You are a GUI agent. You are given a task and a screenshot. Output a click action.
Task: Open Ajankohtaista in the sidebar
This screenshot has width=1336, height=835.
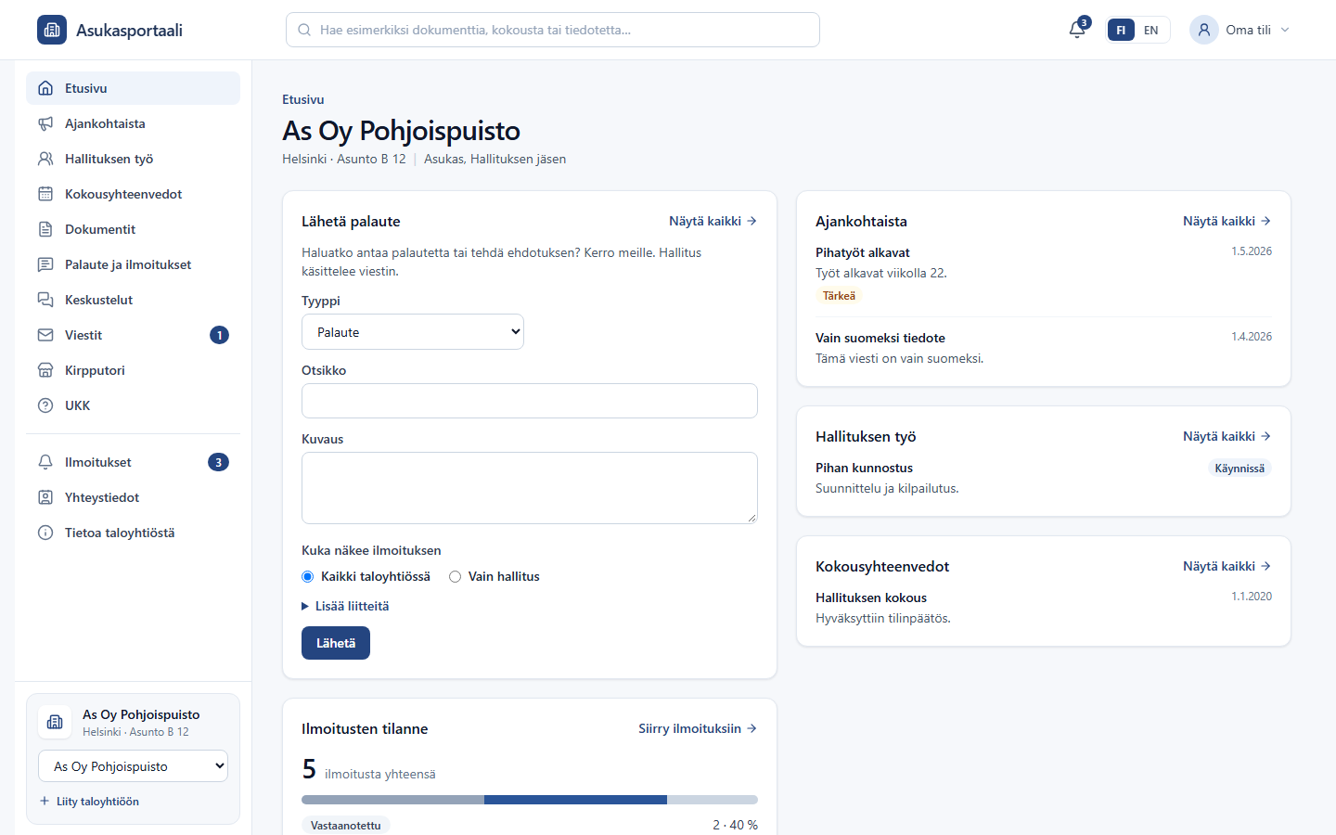(133, 123)
